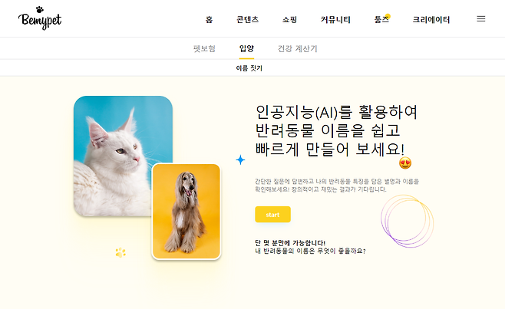Click the blue sparkle star icon
Image resolution: width=505 pixels, height=309 pixels.
pos(240,159)
